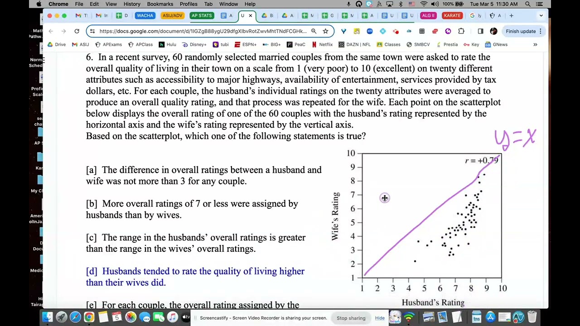Open the ESPN+ bookmark
Viewport: 580px width, 326px height.
tap(245, 44)
